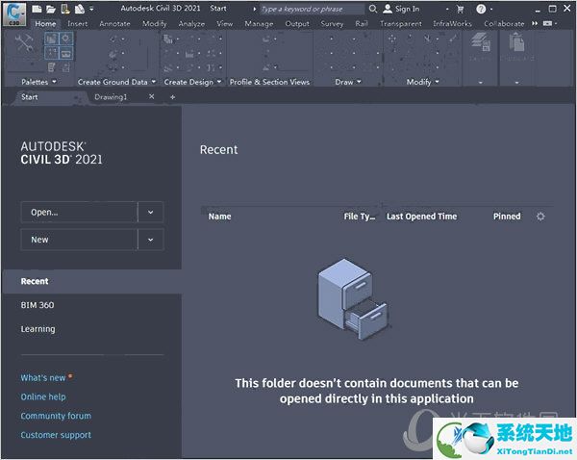Toggle the Toolbox palette button

point(65,53)
